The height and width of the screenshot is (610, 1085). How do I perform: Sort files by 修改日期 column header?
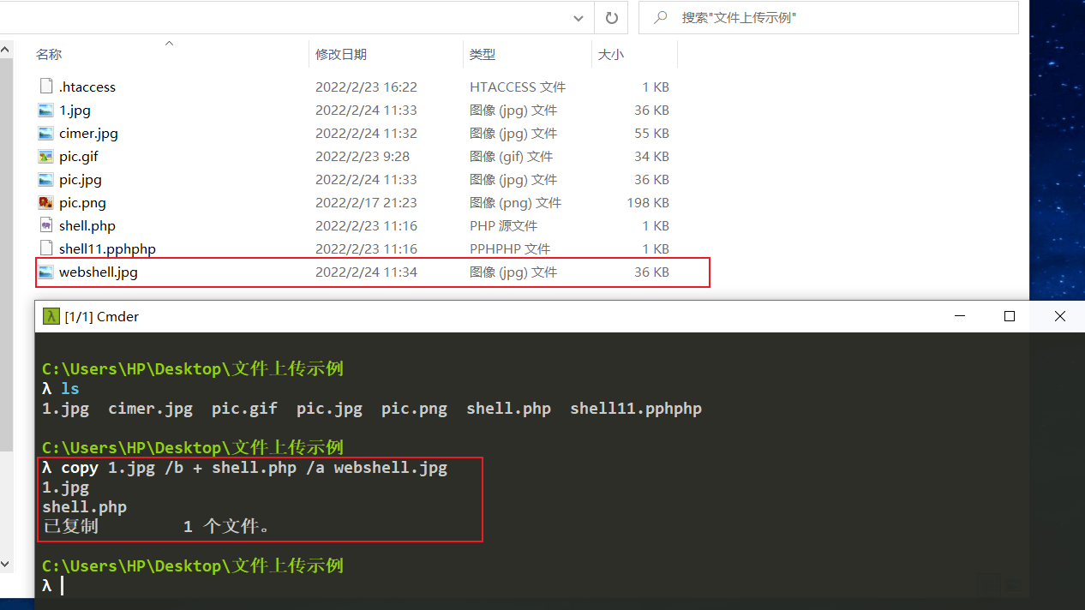point(341,54)
